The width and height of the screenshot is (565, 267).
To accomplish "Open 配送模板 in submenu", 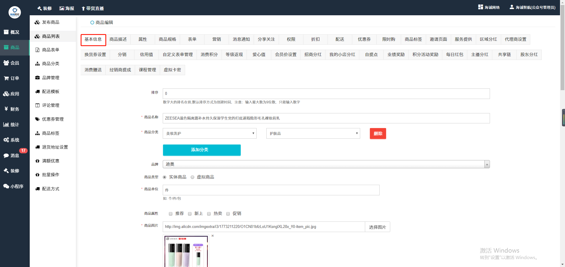I will [53, 91].
